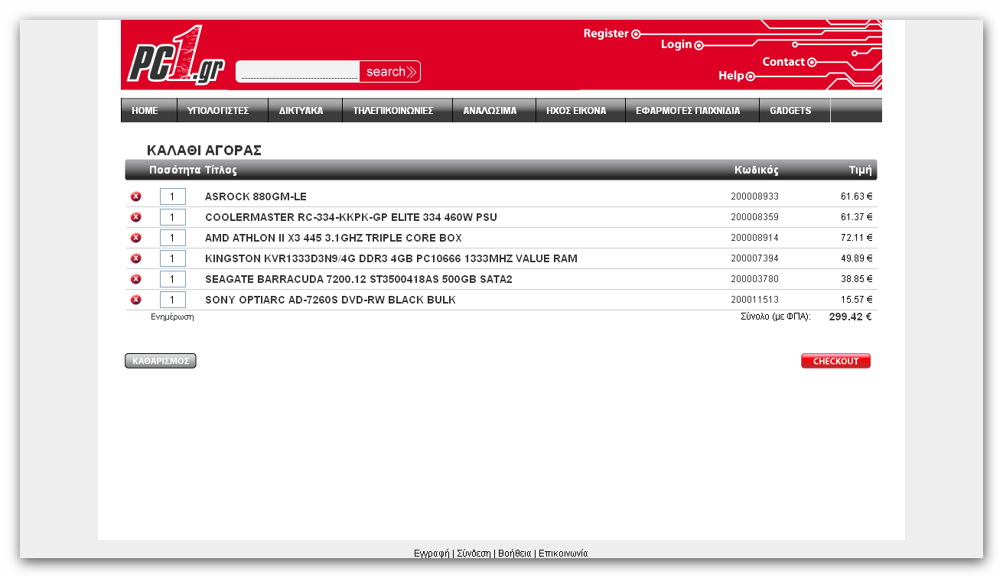Click the search button
The image size is (1003, 578).
coord(390,71)
